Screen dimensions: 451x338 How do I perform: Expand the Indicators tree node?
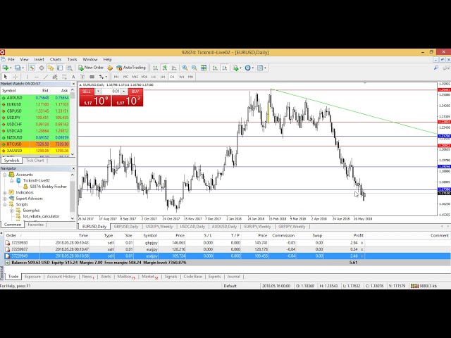point(4,192)
